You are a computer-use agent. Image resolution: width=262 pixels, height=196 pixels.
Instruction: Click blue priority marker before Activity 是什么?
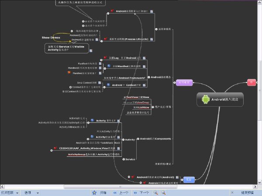coord(92,120)
